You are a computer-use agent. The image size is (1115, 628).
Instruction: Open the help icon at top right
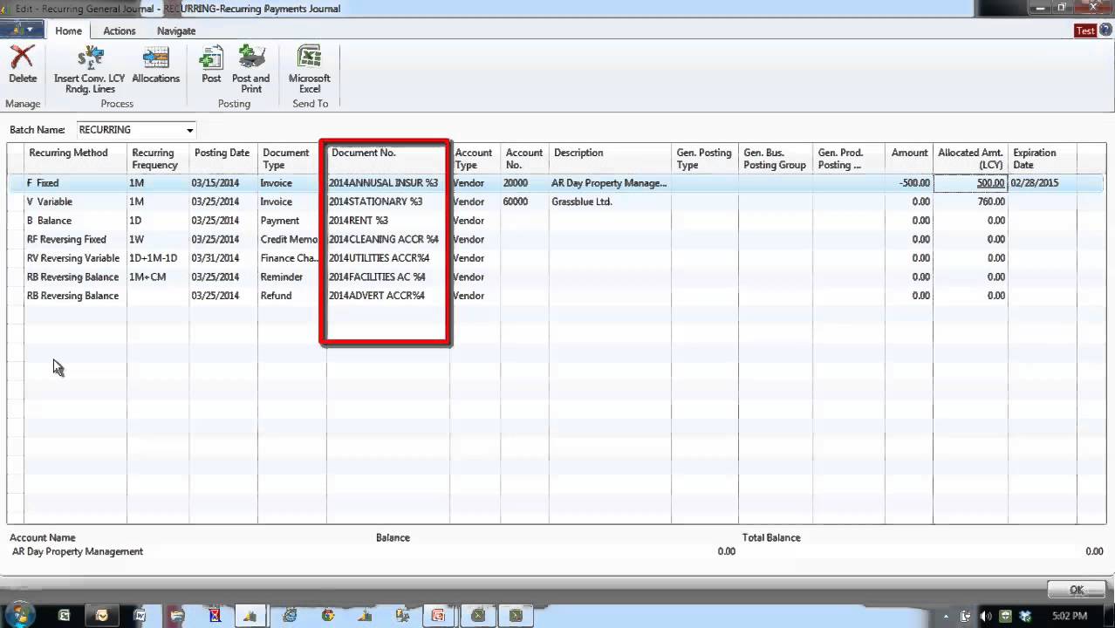coord(1105,30)
